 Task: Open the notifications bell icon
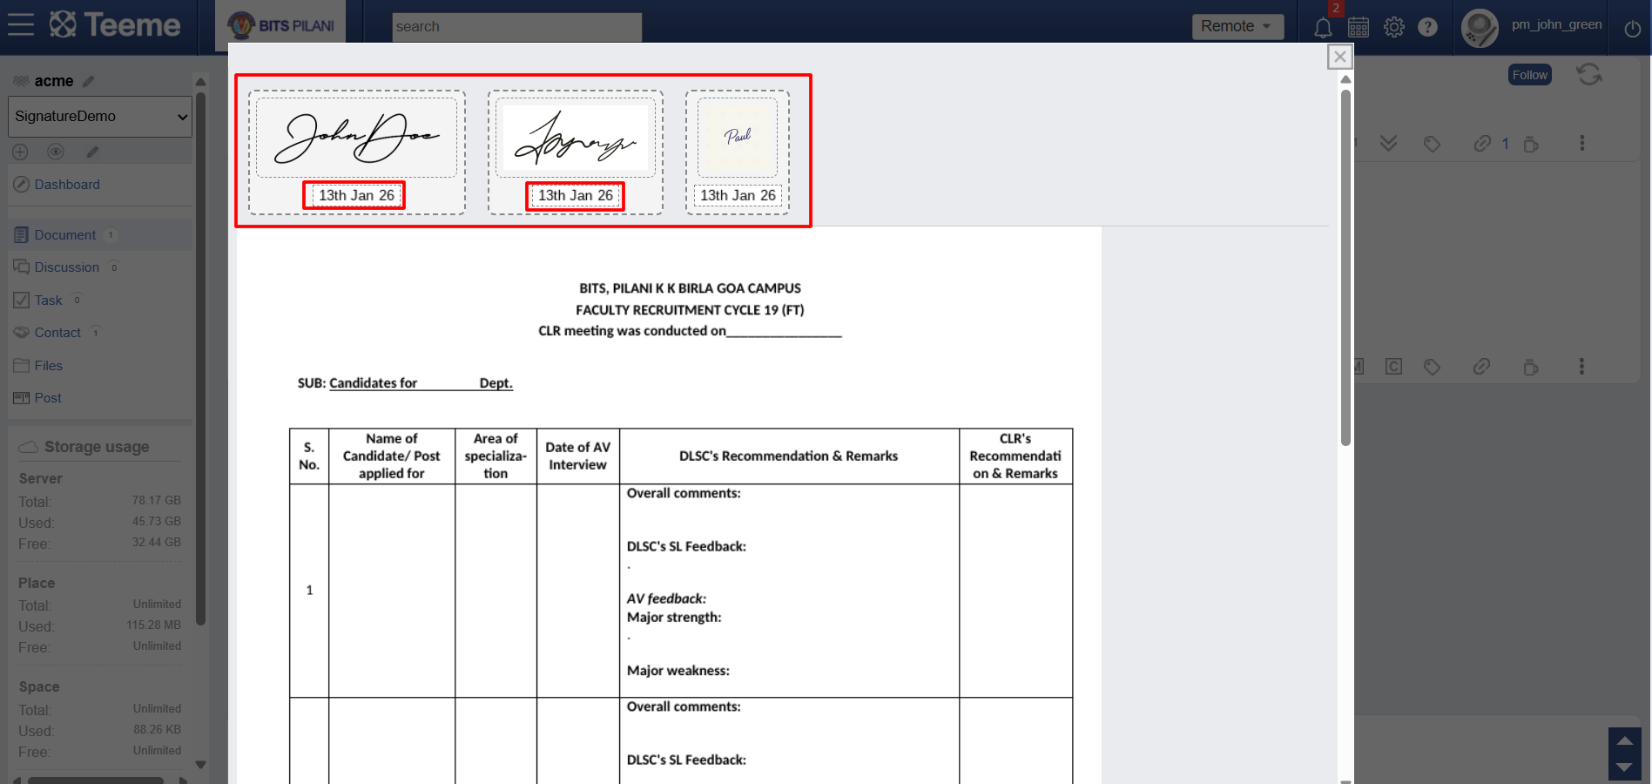(x=1323, y=27)
